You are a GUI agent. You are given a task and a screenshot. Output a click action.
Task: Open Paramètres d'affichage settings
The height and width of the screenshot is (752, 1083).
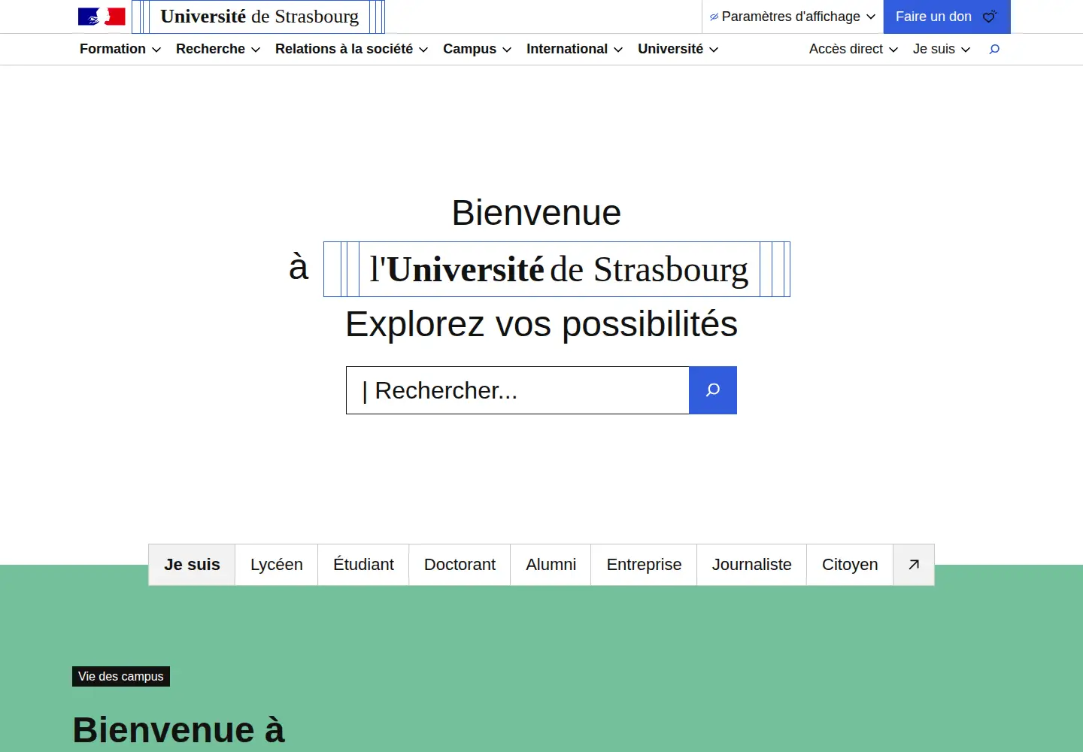[x=793, y=17]
